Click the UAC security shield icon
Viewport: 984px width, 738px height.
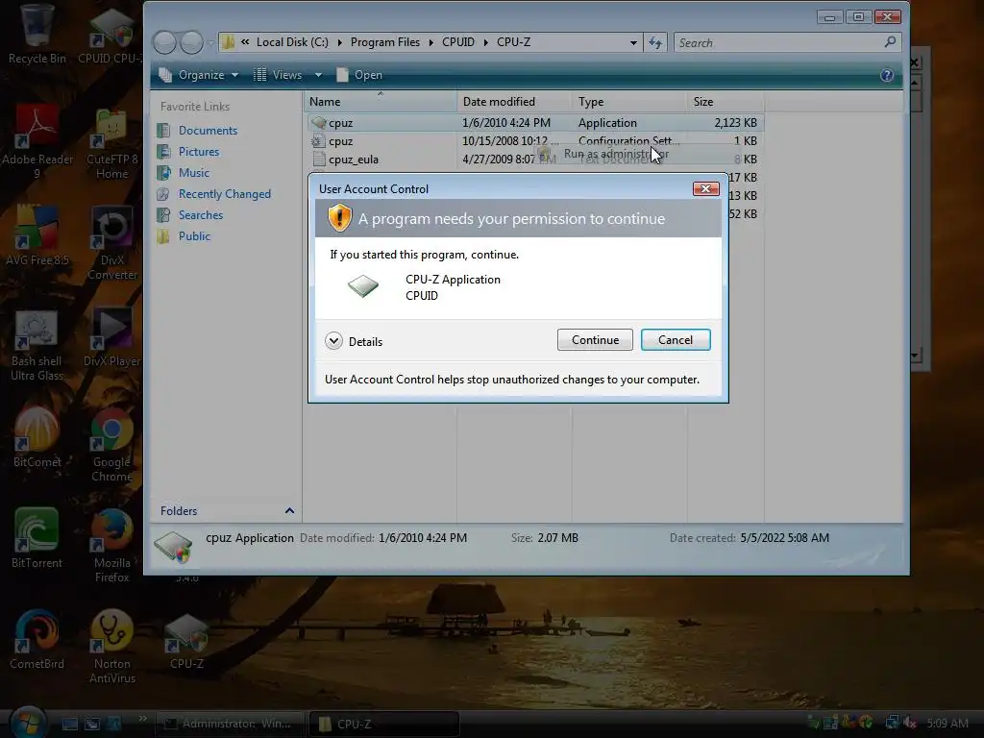[339, 218]
